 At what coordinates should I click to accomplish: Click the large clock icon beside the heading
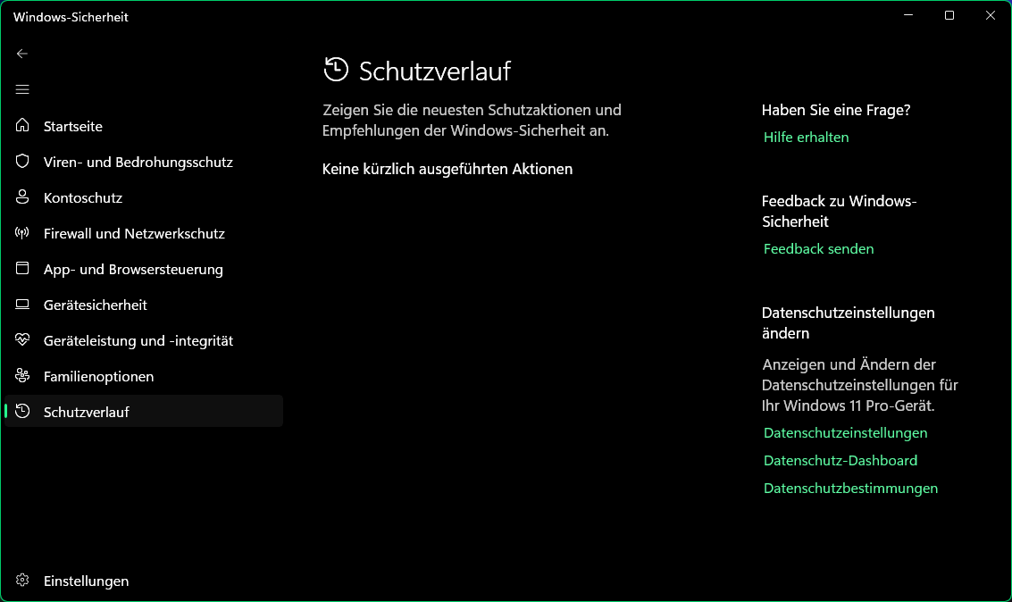click(x=336, y=70)
